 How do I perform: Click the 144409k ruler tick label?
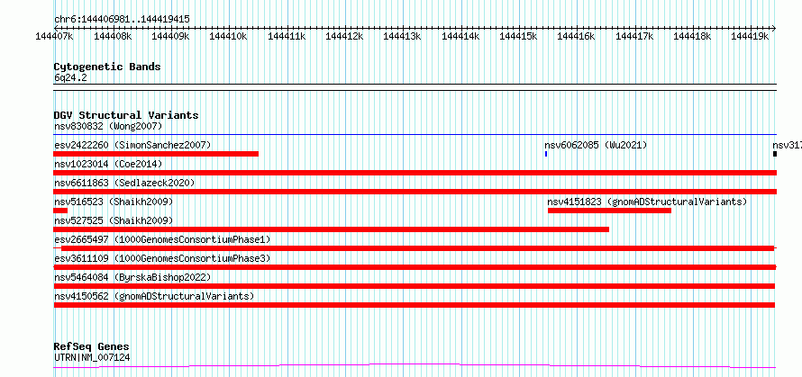coord(170,36)
